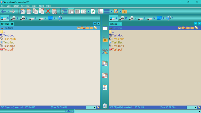Click the copy files toolbar icon
This screenshot has width=201, height=113.
35,11
